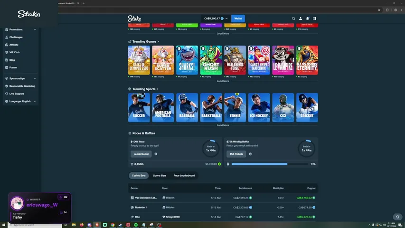Open the live support headset bubble
This screenshot has width=405, height=228.
coord(398,217)
